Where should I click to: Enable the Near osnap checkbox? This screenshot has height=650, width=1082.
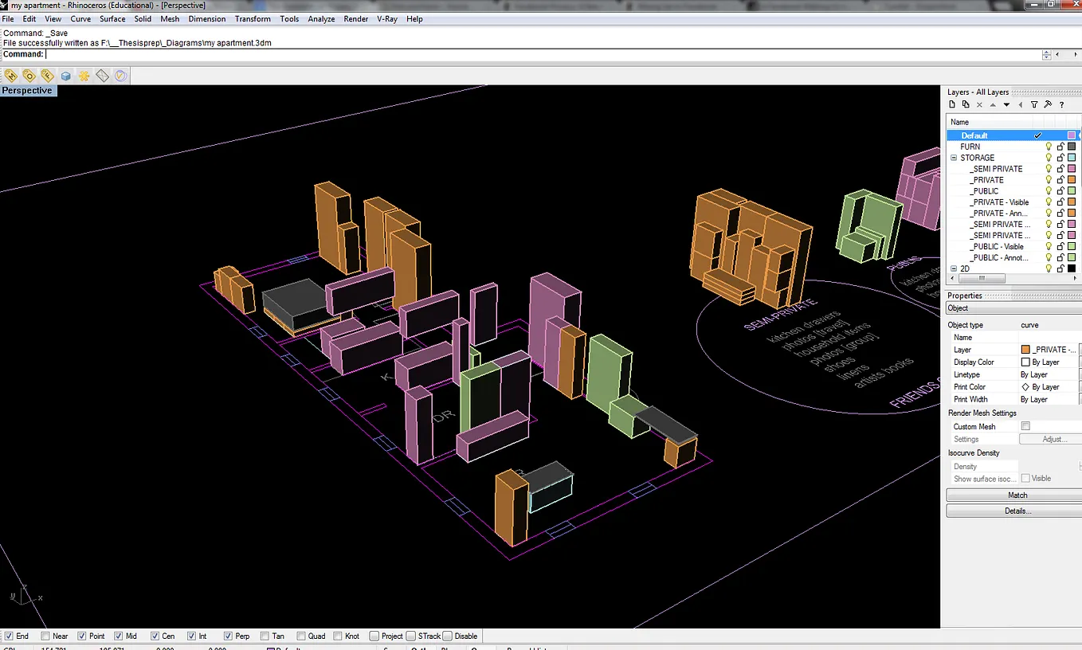[45, 636]
